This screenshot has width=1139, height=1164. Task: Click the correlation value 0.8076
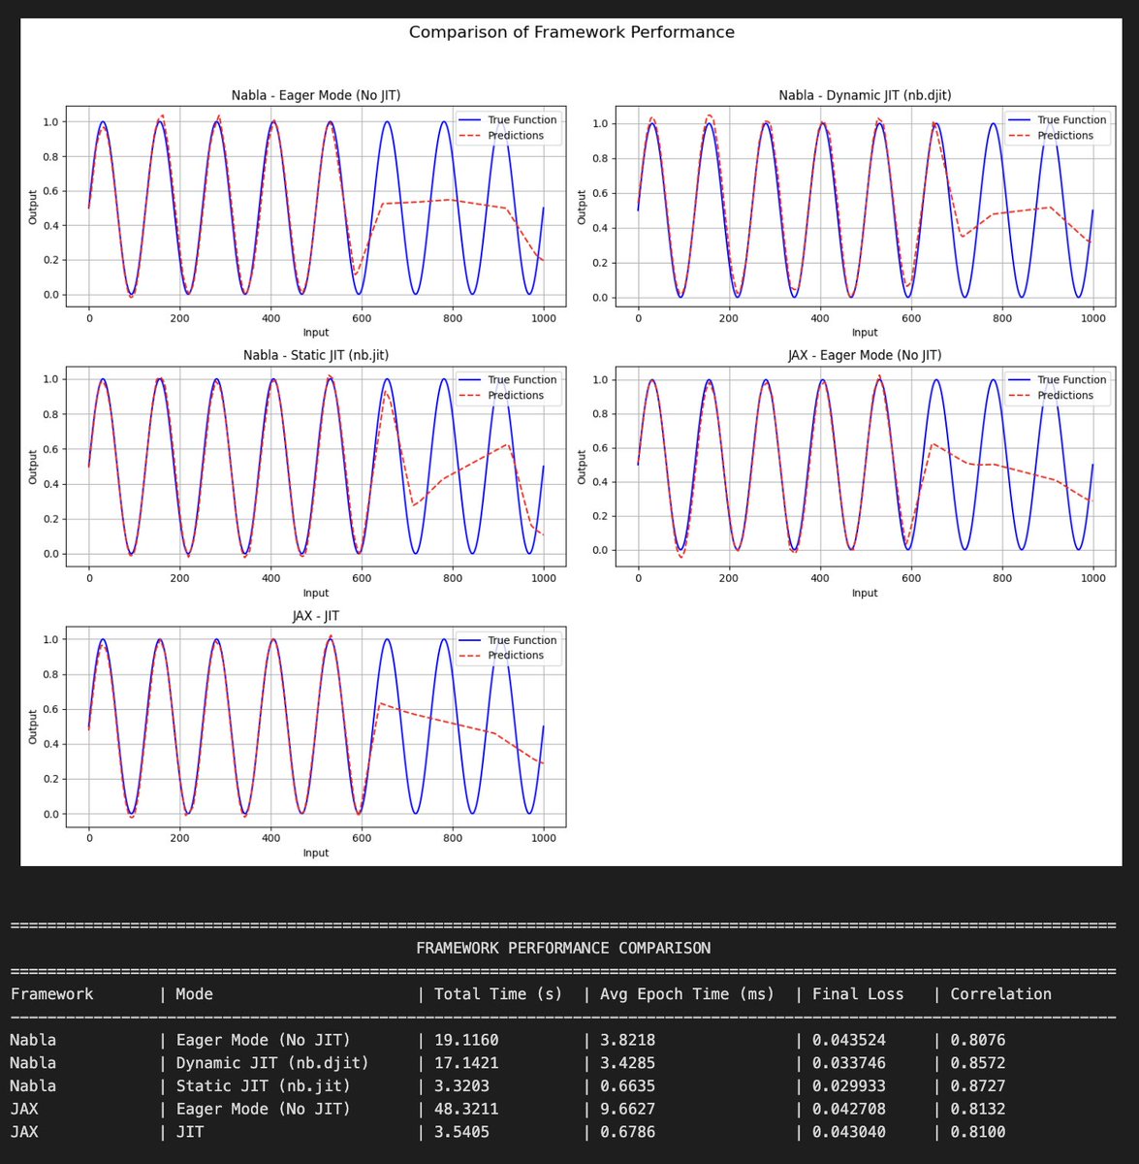(x=978, y=1040)
